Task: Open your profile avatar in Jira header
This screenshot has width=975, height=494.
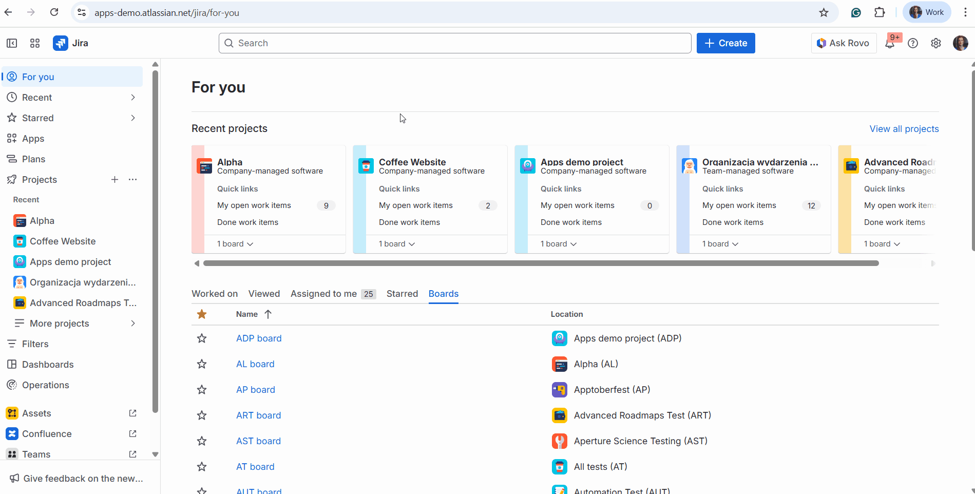Action: pyautogui.click(x=960, y=43)
